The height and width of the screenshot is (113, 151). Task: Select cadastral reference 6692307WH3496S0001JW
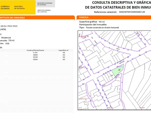pyautogui.click(x=132, y=12)
